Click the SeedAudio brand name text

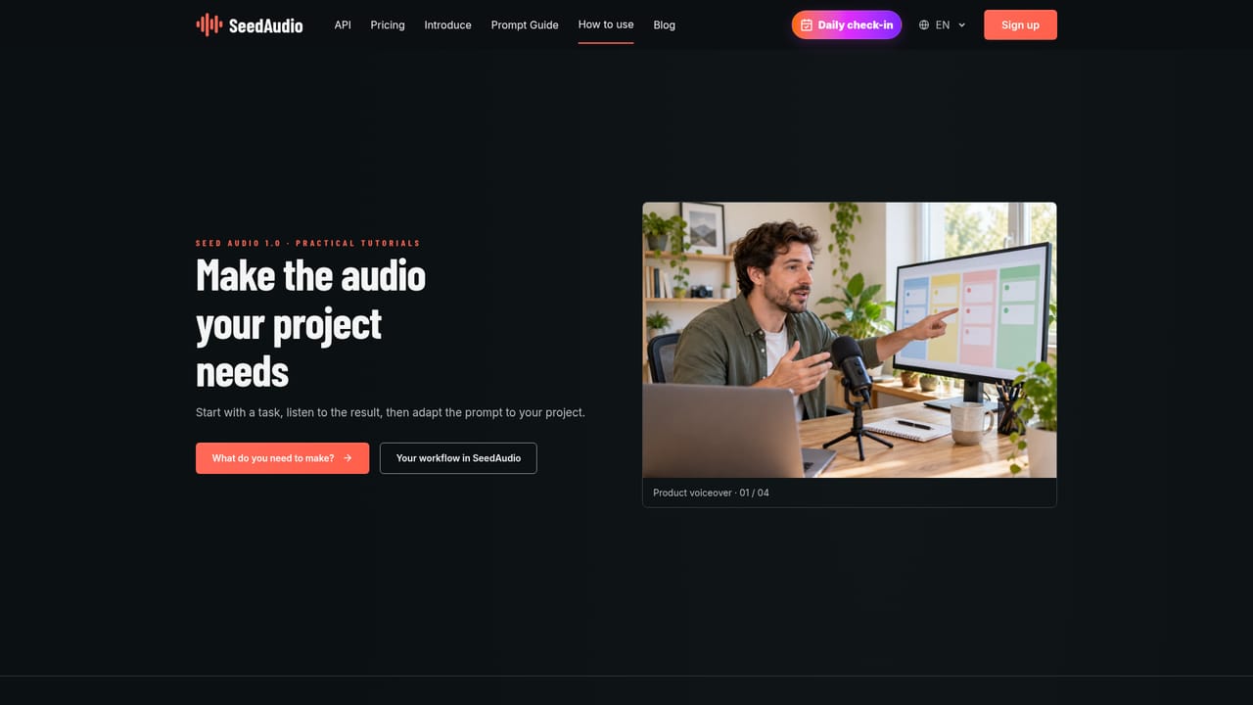pyautogui.click(x=265, y=25)
